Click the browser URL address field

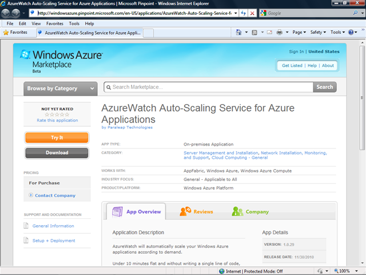coord(135,13)
